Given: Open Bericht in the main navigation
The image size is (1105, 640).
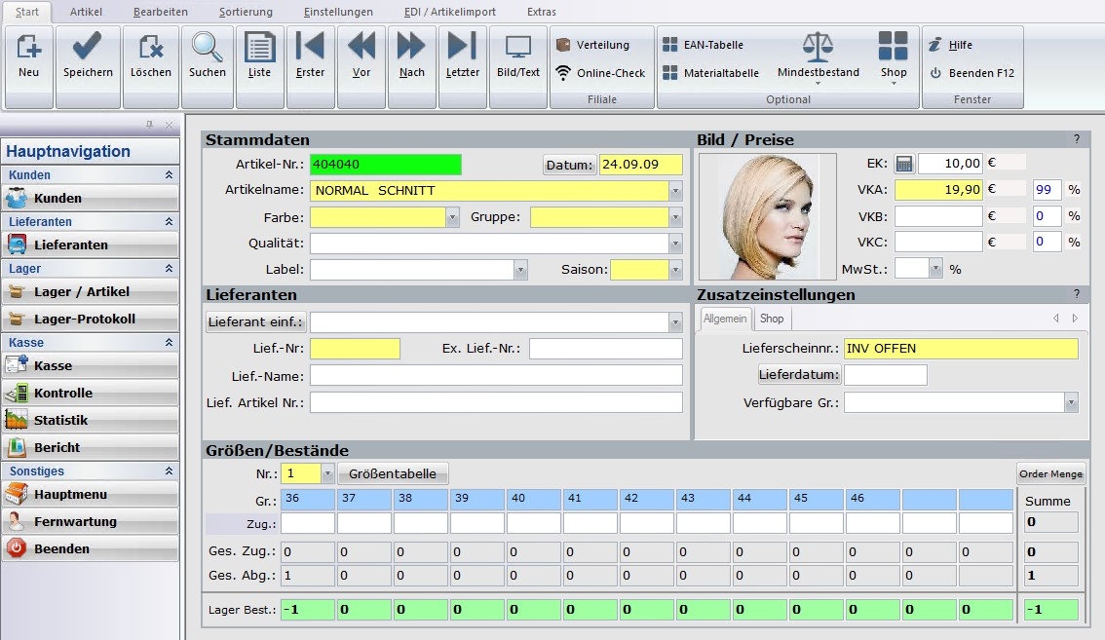Looking at the screenshot, I should pyautogui.click(x=91, y=447).
